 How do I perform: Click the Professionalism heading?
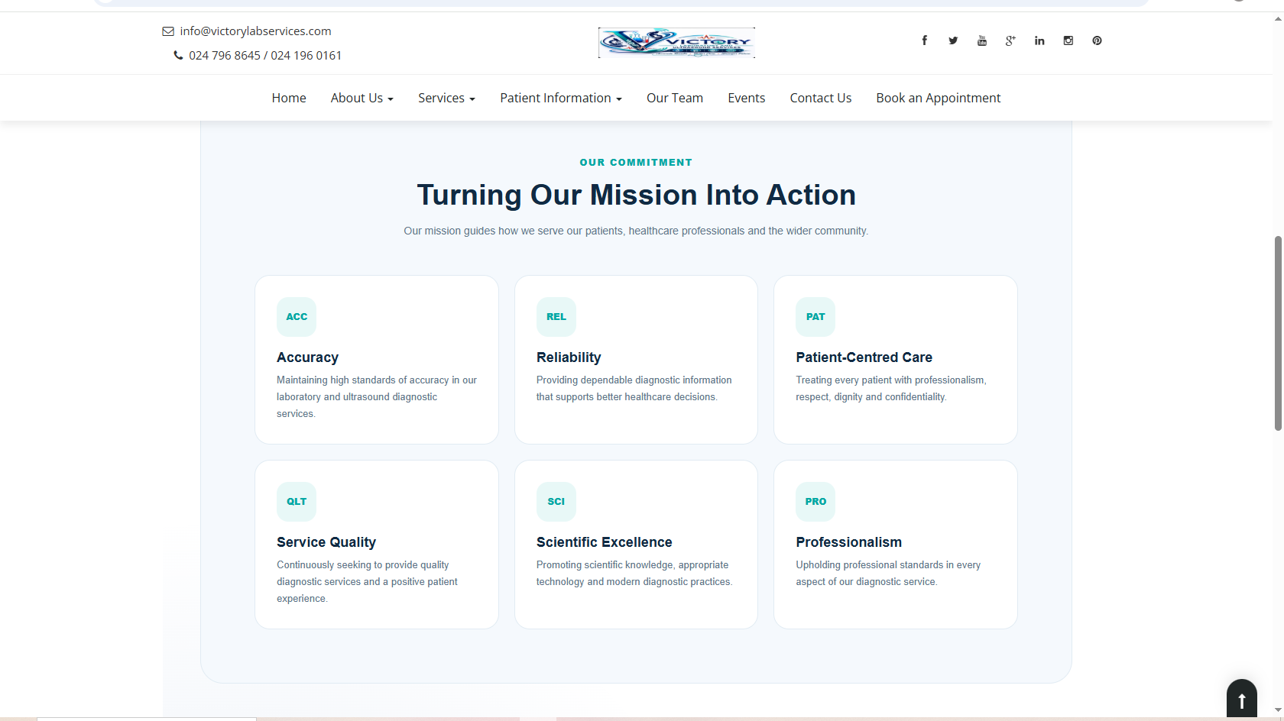(x=848, y=542)
